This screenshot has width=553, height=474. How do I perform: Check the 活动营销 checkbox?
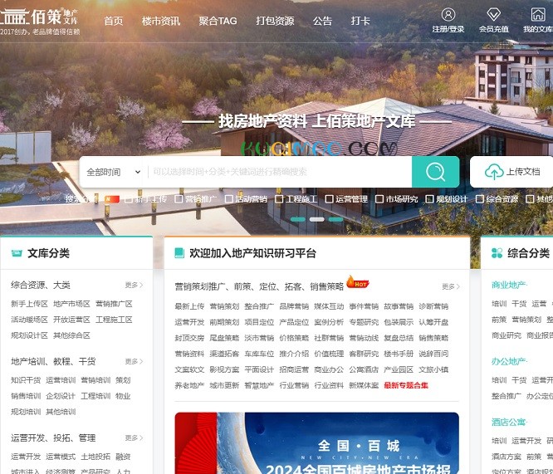coord(228,199)
